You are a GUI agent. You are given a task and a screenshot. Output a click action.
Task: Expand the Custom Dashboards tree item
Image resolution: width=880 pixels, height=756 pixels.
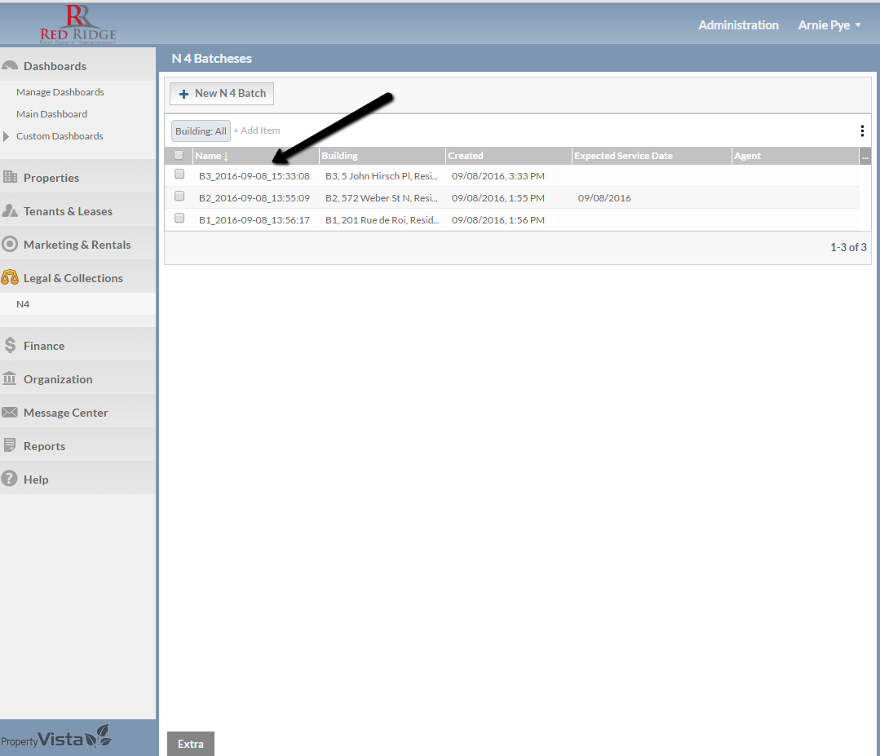click(7, 136)
